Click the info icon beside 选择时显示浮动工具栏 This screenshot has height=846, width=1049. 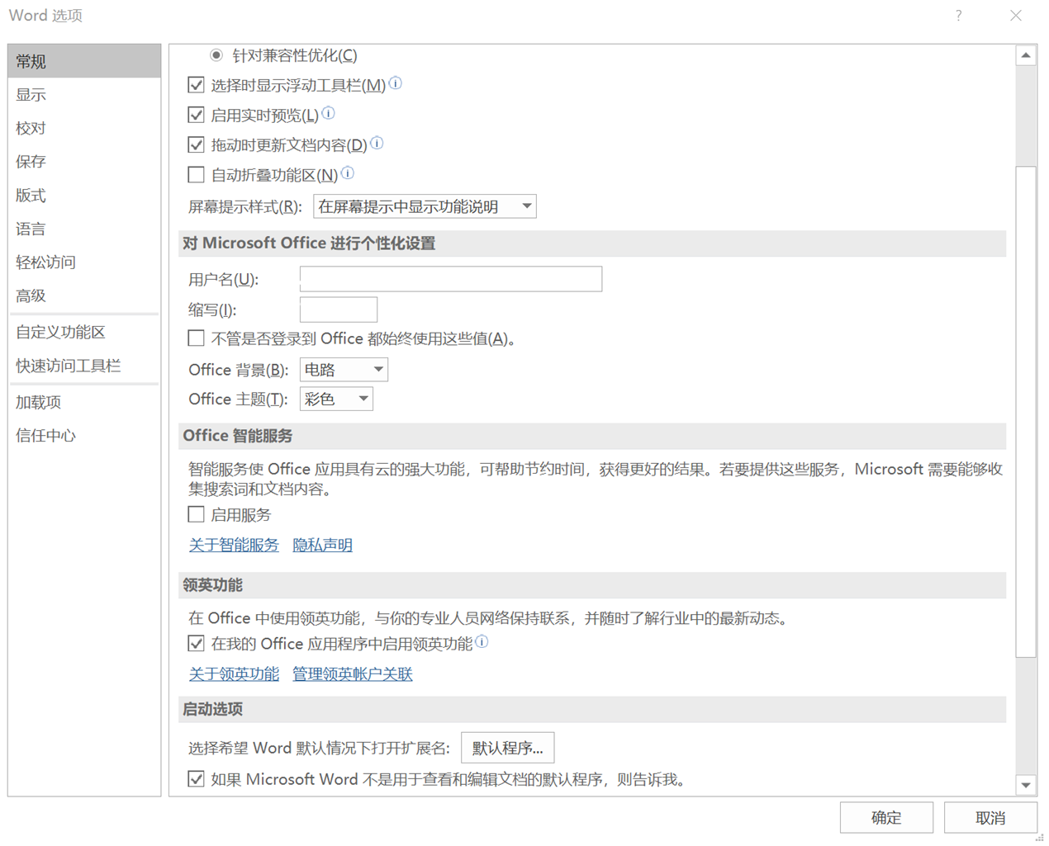(x=395, y=83)
